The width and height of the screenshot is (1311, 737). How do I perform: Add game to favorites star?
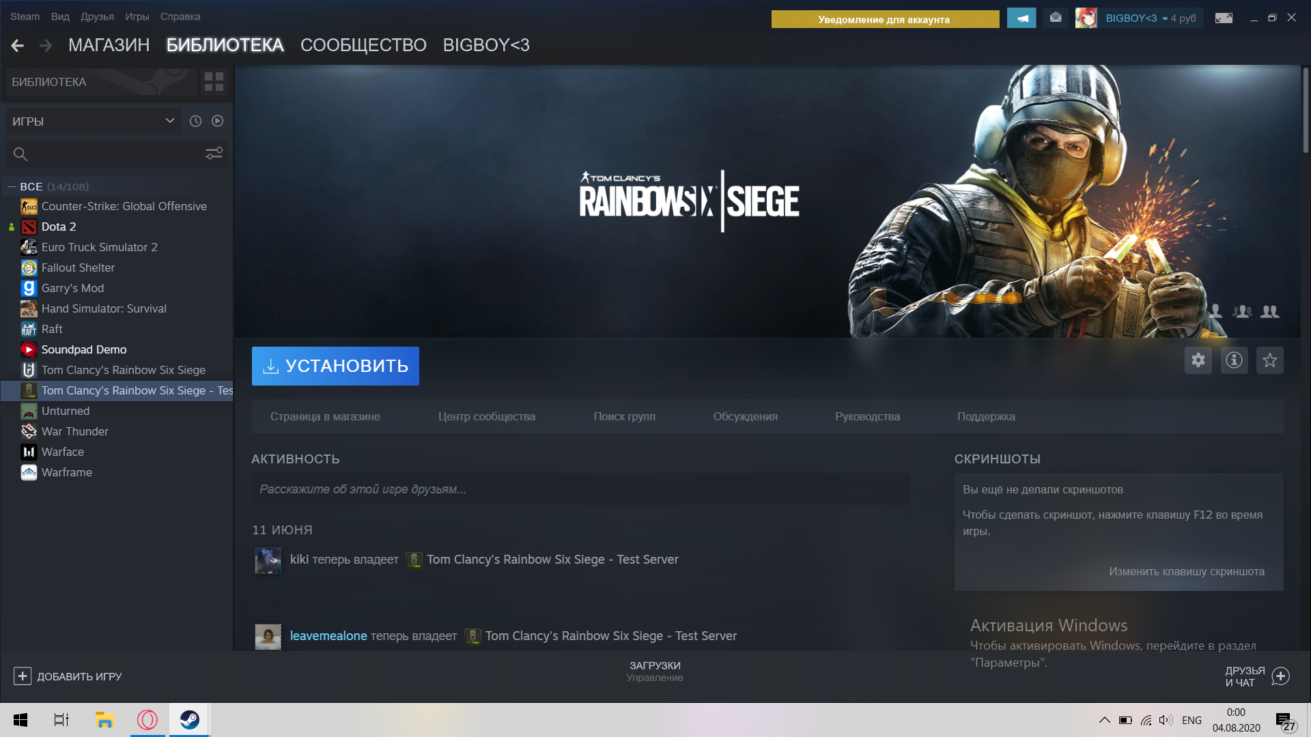coord(1270,360)
